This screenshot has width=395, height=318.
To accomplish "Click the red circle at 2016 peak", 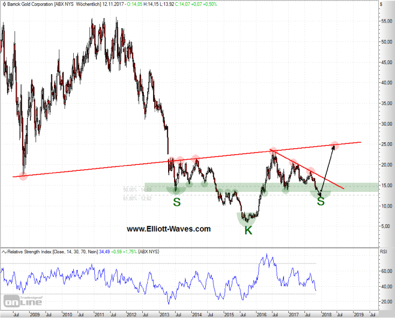I will click(x=273, y=151).
